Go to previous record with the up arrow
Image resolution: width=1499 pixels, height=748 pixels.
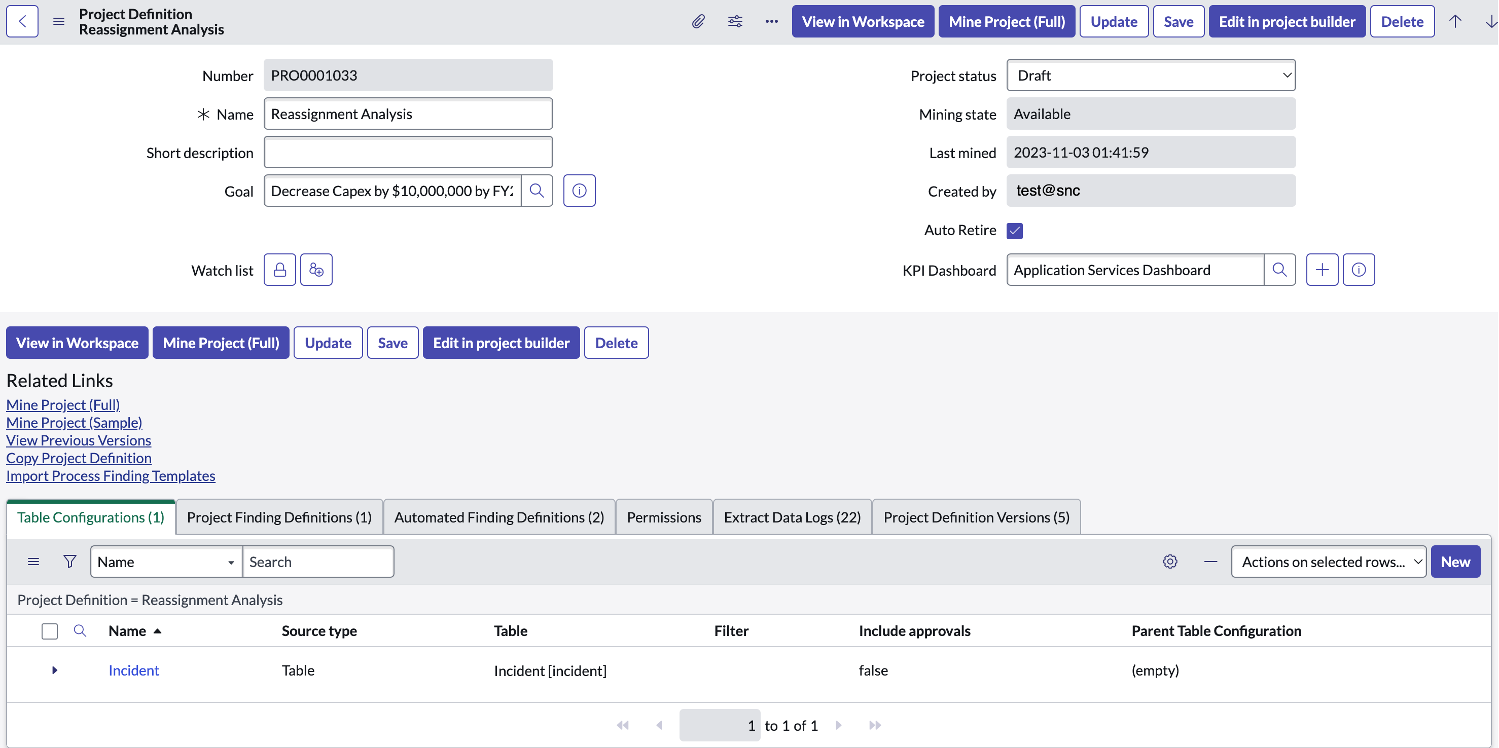click(1455, 21)
